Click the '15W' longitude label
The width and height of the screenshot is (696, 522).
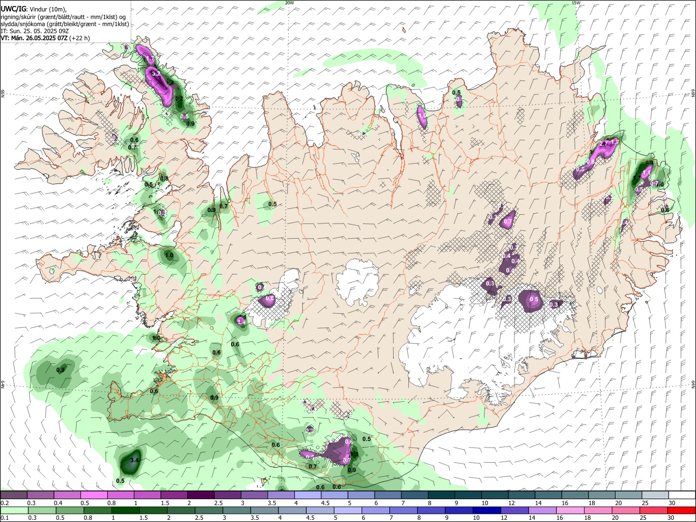(576, 3)
